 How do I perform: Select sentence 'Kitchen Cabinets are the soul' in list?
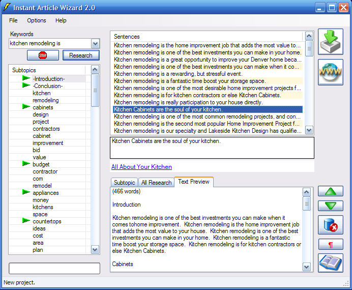pos(208,109)
